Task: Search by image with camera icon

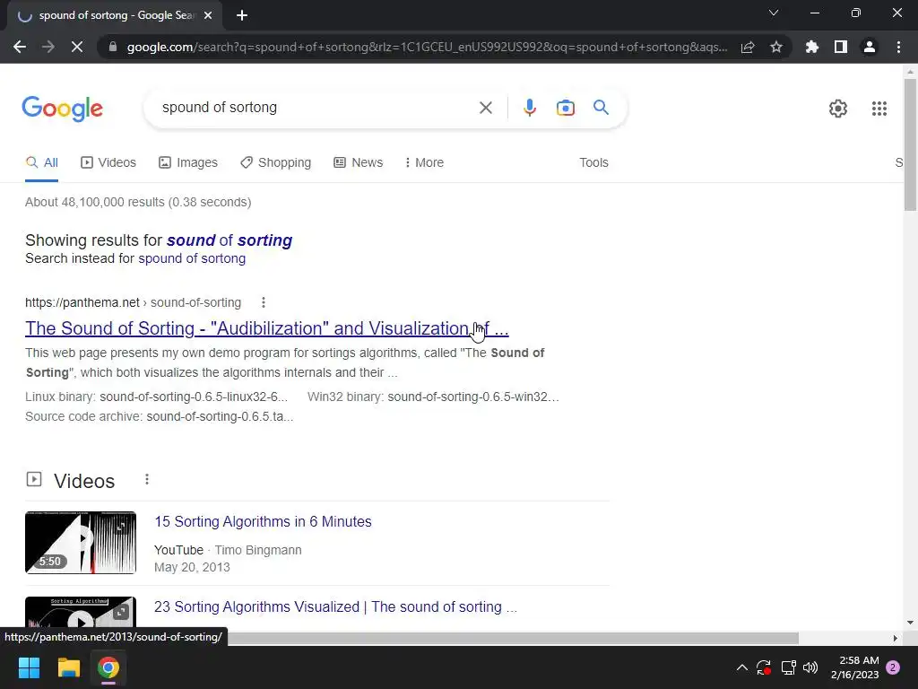Action: (x=565, y=108)
